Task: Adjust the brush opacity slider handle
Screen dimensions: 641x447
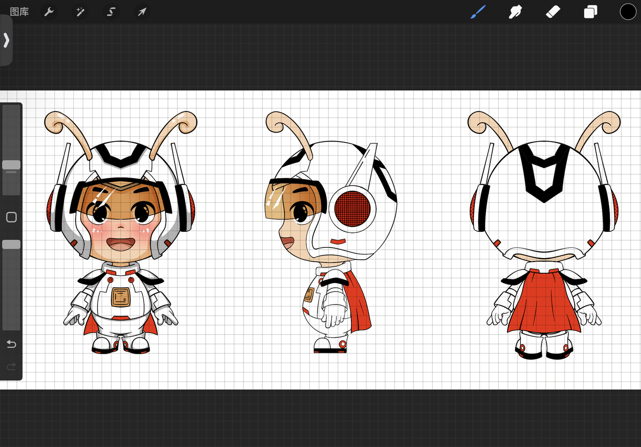Action: click(11, 244)
